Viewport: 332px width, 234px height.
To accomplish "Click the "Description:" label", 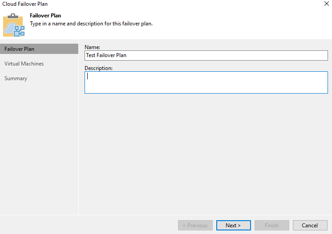I will point(98,68).
